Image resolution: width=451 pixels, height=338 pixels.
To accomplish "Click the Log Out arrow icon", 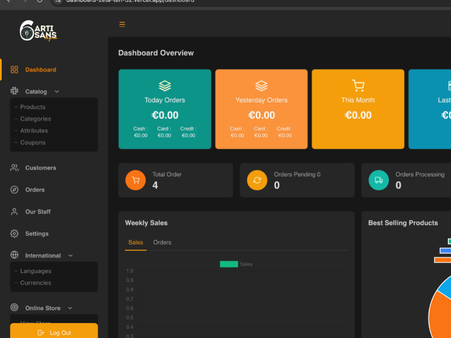I will [41, 333].
